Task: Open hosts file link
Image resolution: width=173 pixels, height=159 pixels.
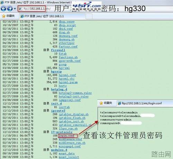Action: pos(63,86)
